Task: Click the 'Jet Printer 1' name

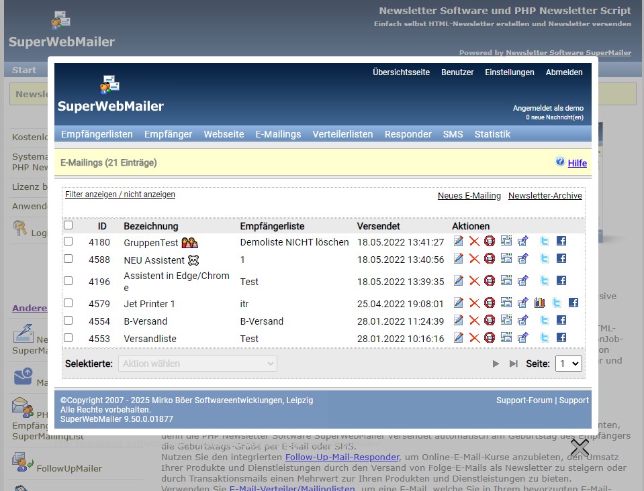Action: pos(149,304)
